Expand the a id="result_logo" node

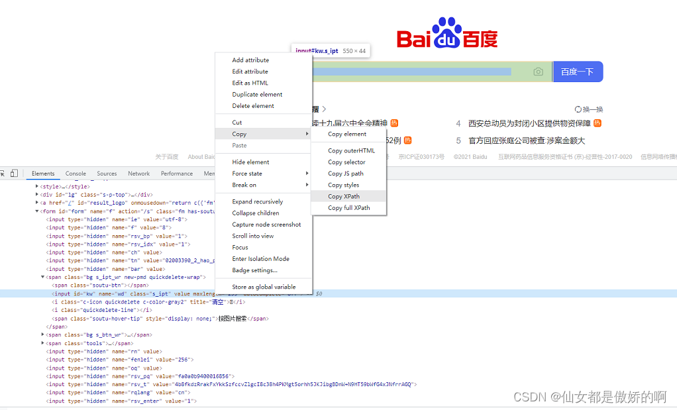tap(36, 203)
